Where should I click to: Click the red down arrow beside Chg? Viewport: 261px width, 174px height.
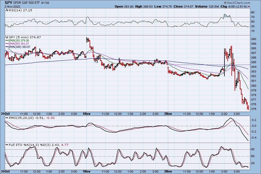(x=249, y=7)
